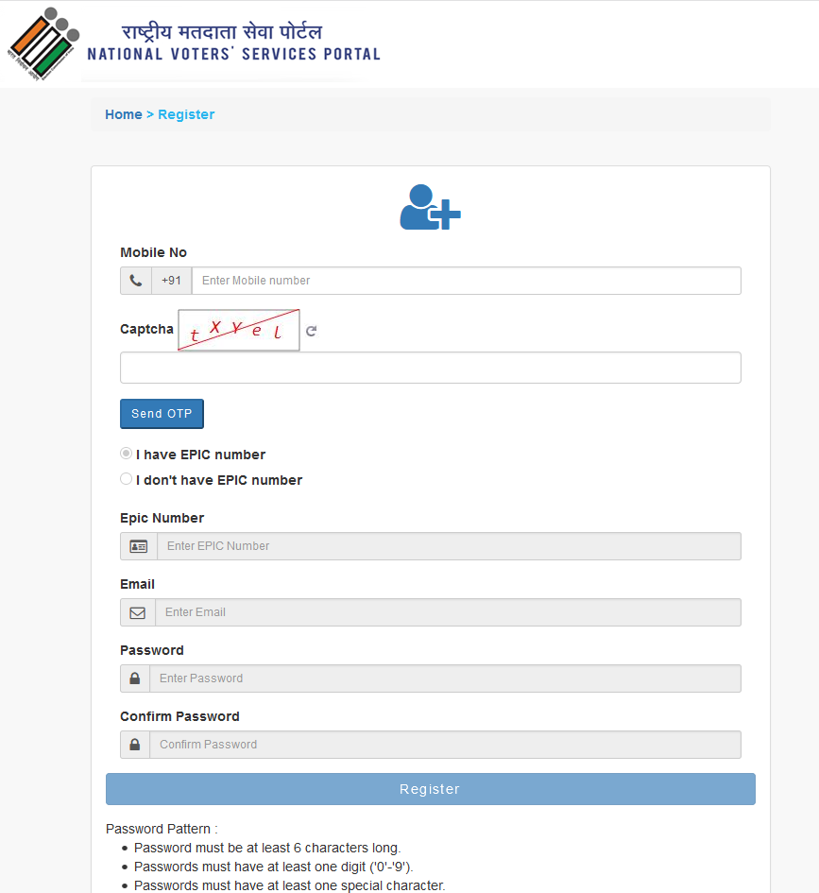Click the add-user registration icon
The height and width of the screenshot is (893, 819).
point(430,207)
